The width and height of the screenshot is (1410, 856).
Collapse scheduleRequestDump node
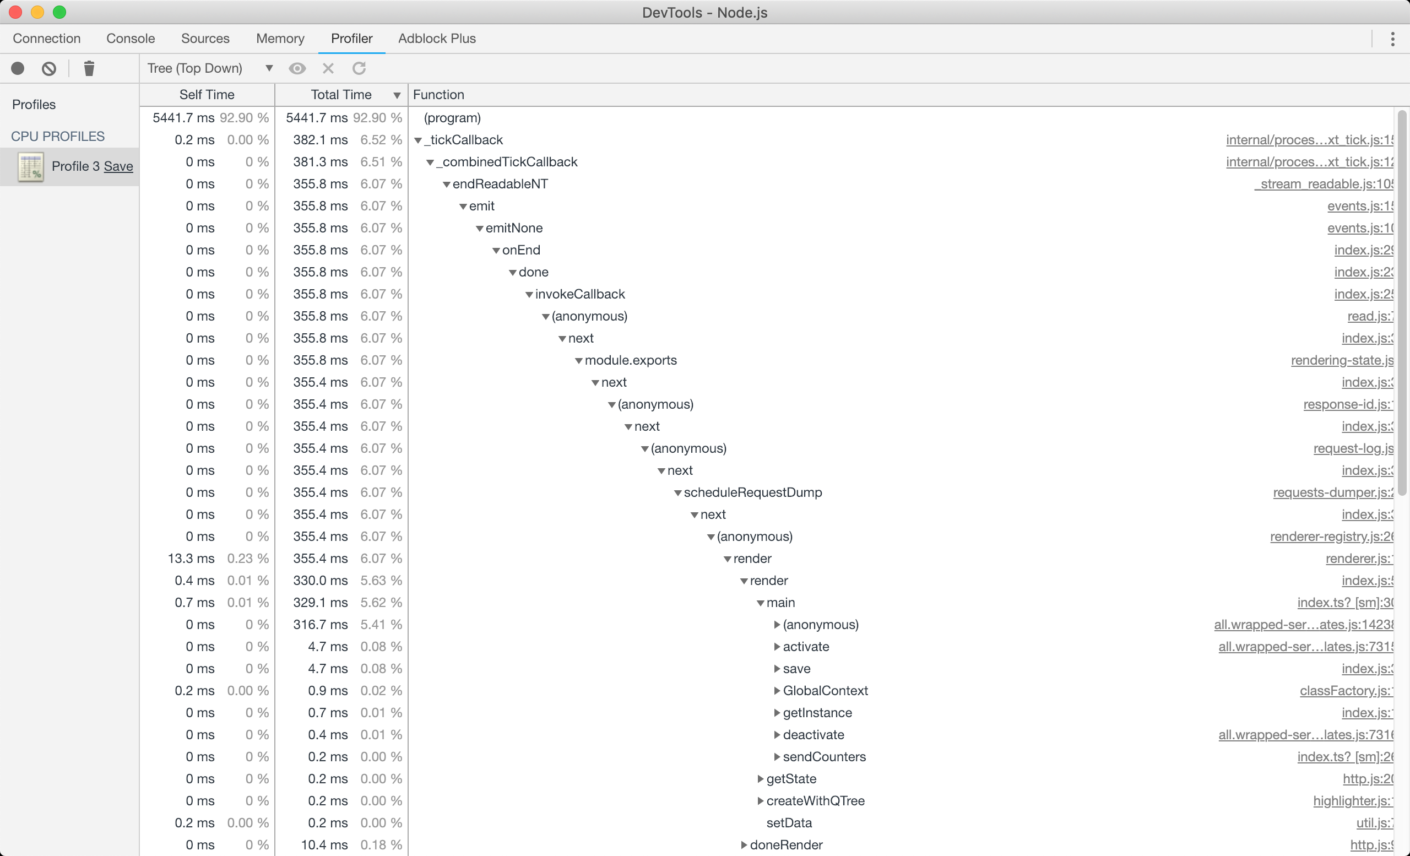[678, 492]
